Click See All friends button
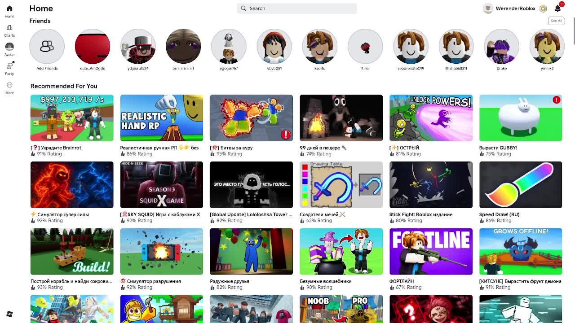Image resolution: width=575 pixels, height=323 pixels. point(556,21)
